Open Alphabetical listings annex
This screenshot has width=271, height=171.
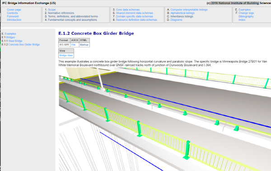(182, 13)
